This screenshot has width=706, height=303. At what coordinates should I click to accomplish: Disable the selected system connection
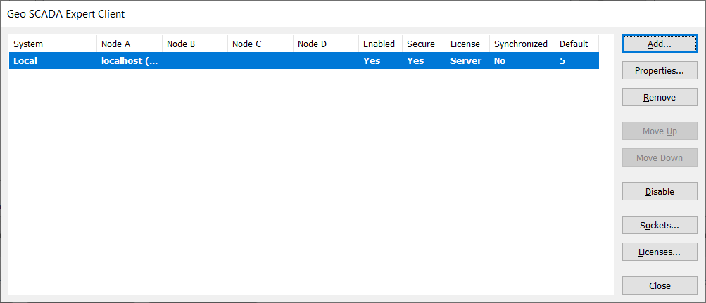(660, 191)
